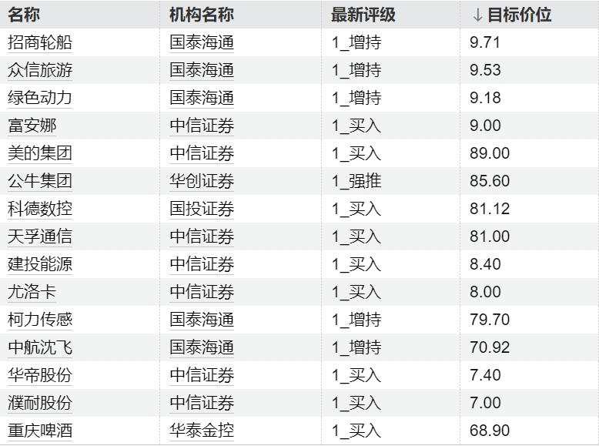Sort by the 目标价位 column header

(x=511, y=15)
